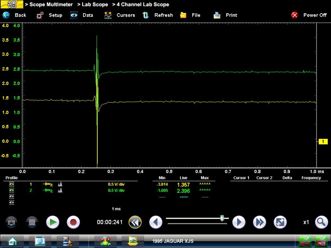331x248 pixels.
Task: Start recording with the red Record button
Action: (x=73, y=222)
